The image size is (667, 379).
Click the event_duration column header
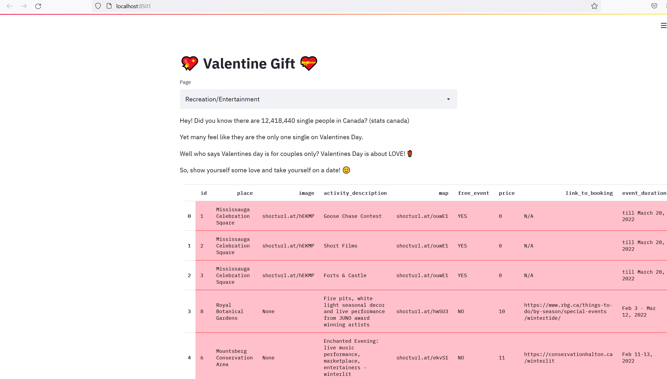pos(644,193)
